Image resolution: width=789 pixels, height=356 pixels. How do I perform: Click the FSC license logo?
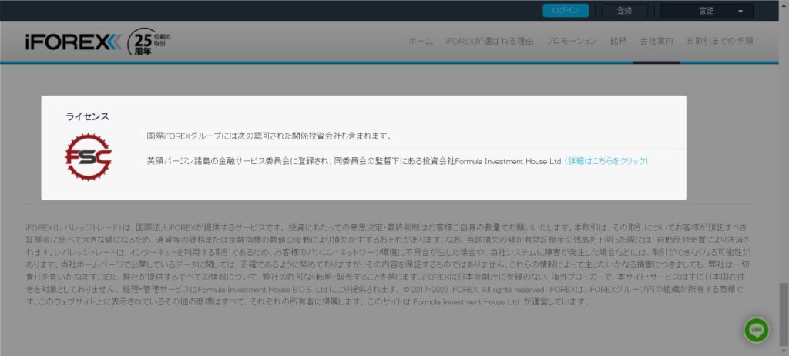(88, 157)
